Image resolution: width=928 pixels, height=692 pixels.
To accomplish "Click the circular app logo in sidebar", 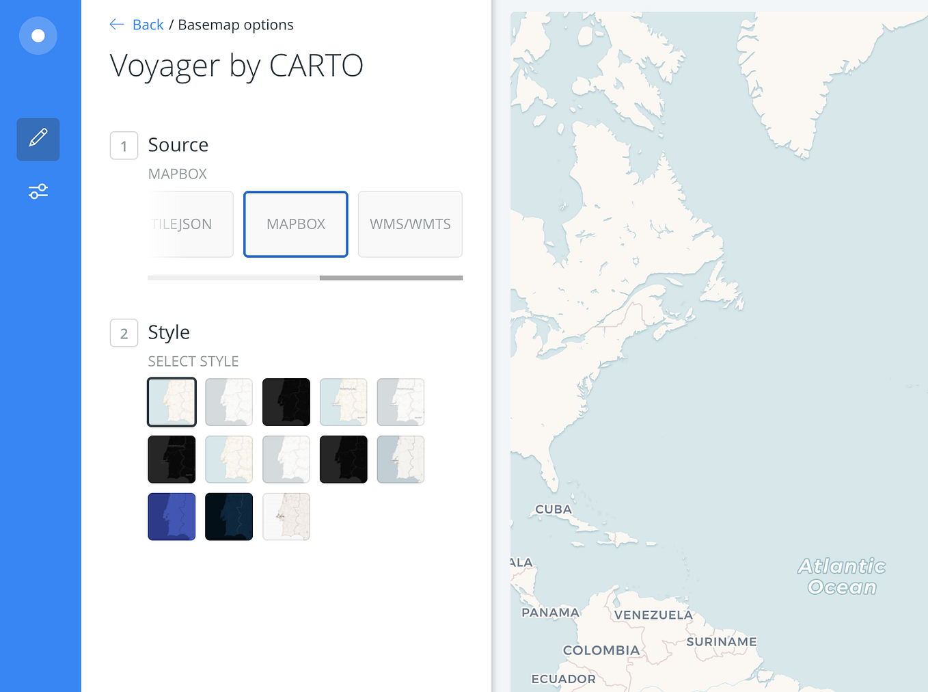I will (x=38, y=36).
